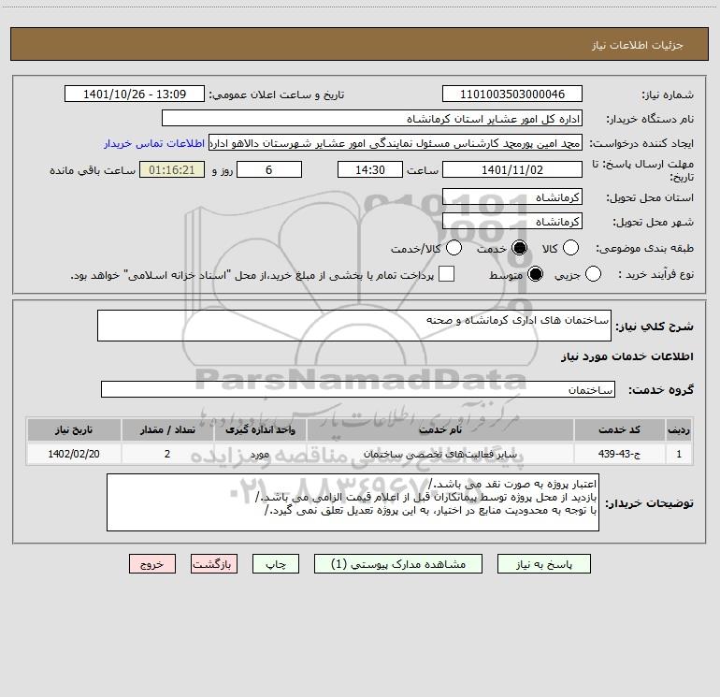Viewport: 720px width, 697px height.
Task: Click the general description text box
Action: pos(354,326)
